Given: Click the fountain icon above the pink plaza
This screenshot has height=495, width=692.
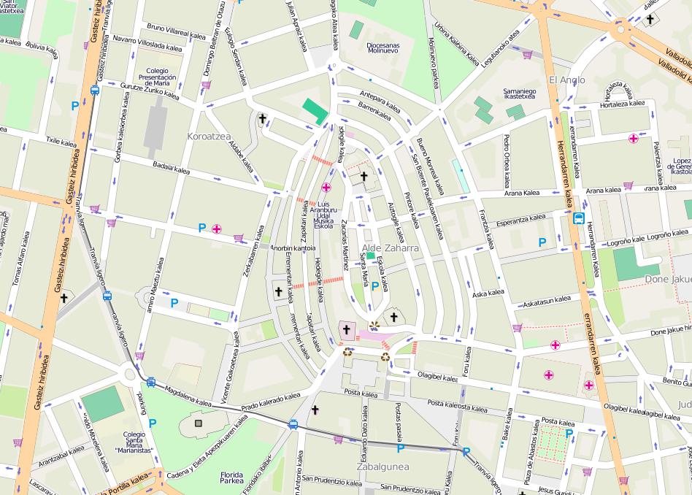Looking at the screenshot, I should (x=374, y=326).
